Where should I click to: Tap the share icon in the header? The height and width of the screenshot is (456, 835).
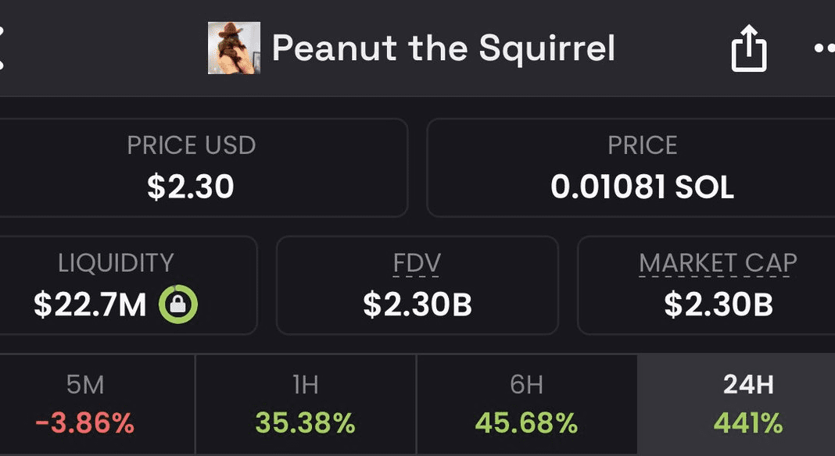748,48
